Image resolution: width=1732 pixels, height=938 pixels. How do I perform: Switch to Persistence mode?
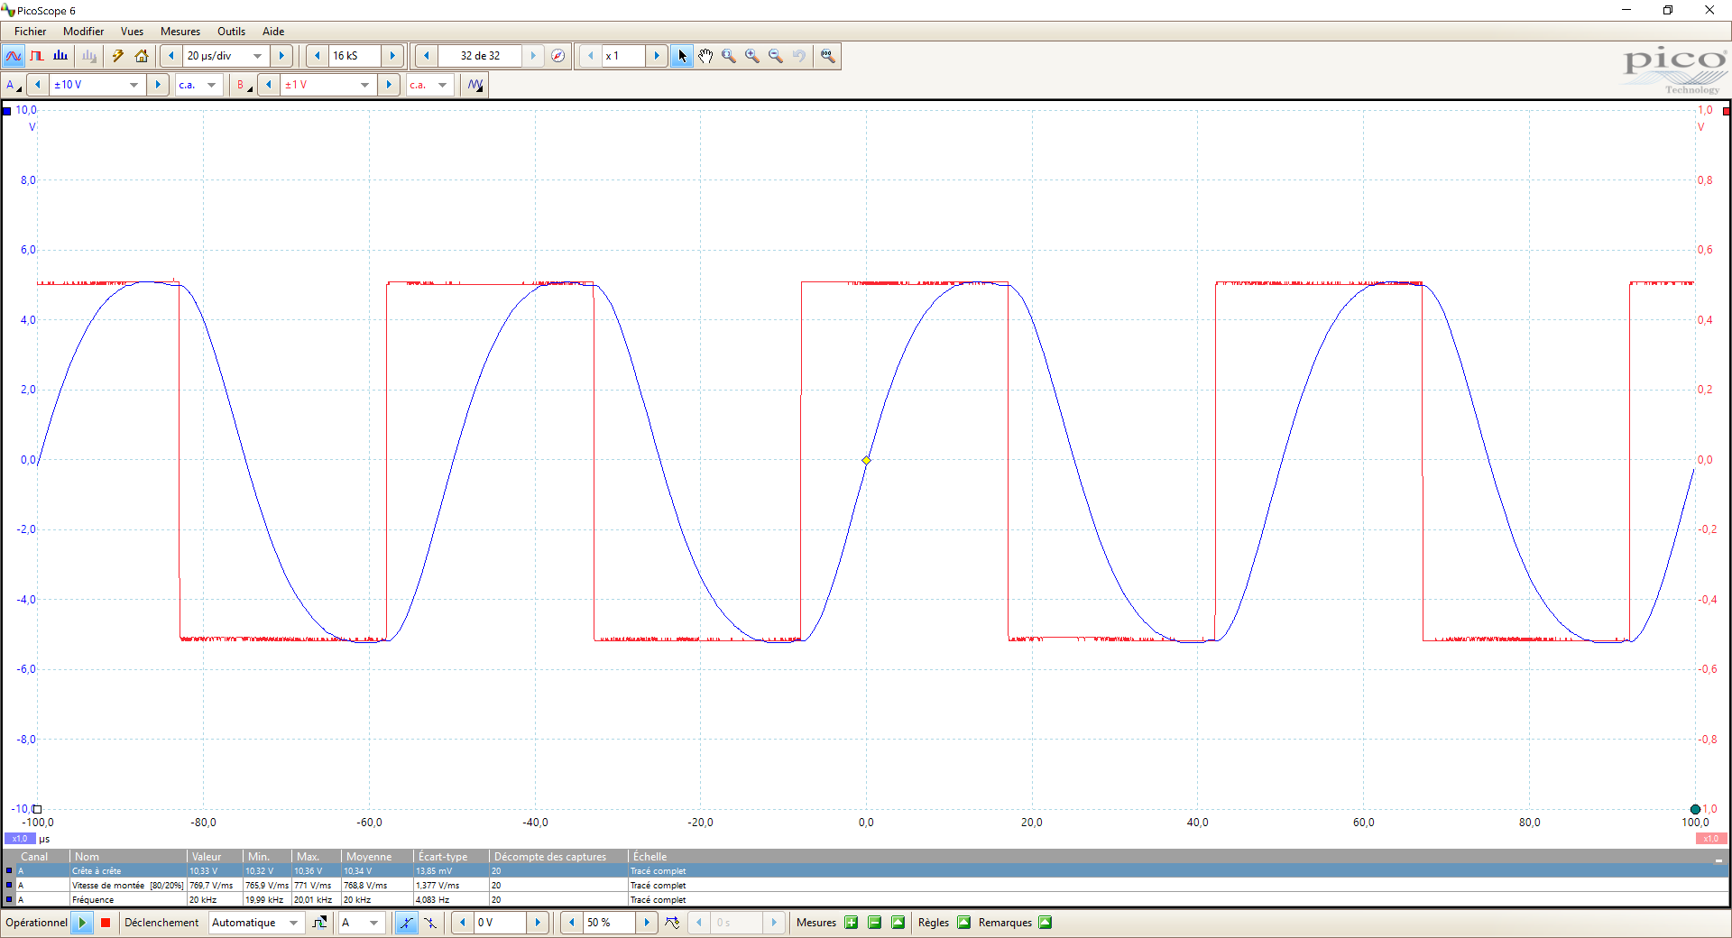pos(37,56)
